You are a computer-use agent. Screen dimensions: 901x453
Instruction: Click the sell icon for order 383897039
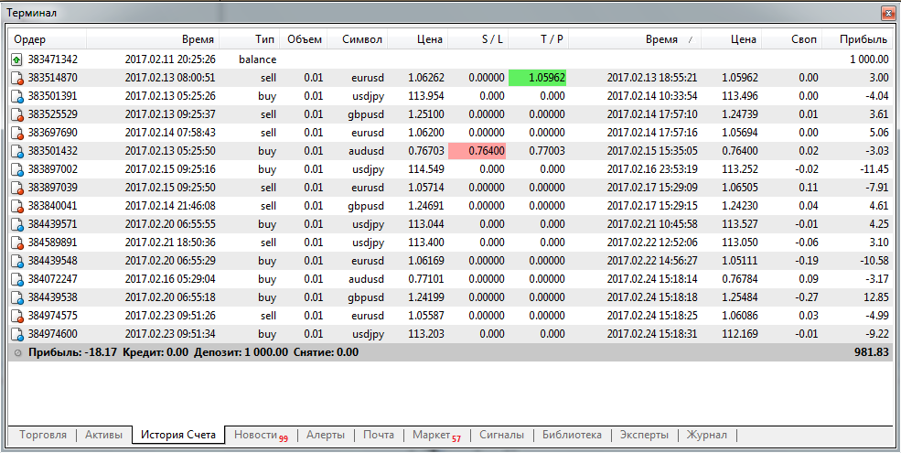[x=17, y=188]
